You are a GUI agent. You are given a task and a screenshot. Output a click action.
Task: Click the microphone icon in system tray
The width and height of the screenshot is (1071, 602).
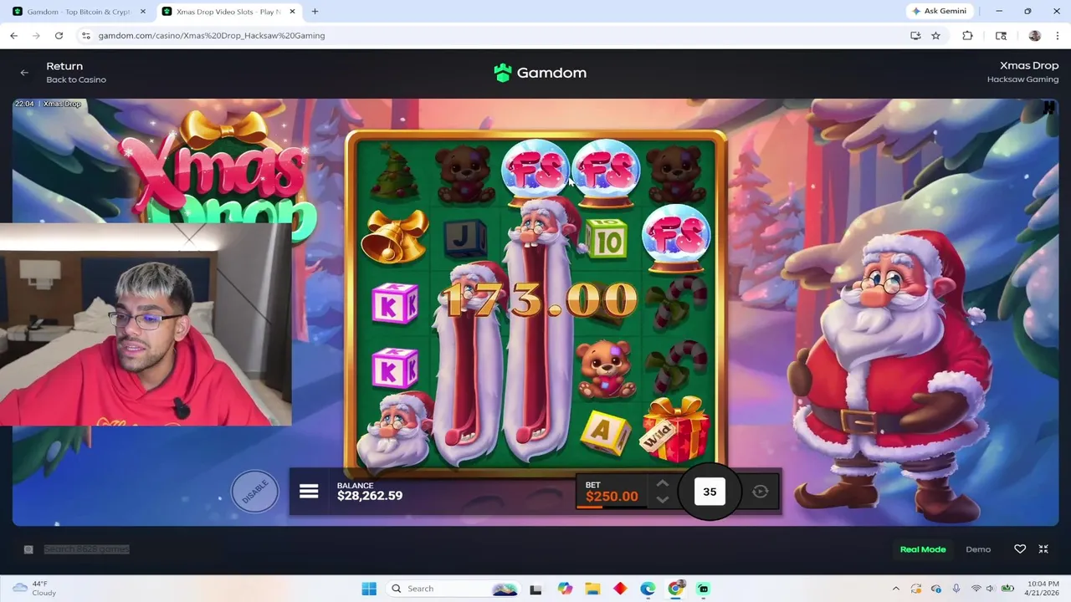[956, 589]
